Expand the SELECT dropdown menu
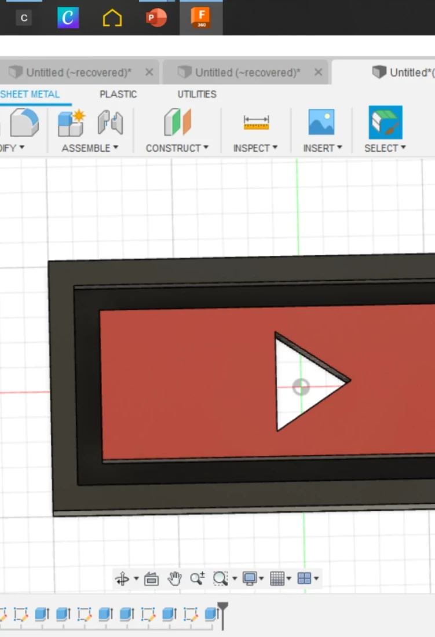 [x=385, y=148]
